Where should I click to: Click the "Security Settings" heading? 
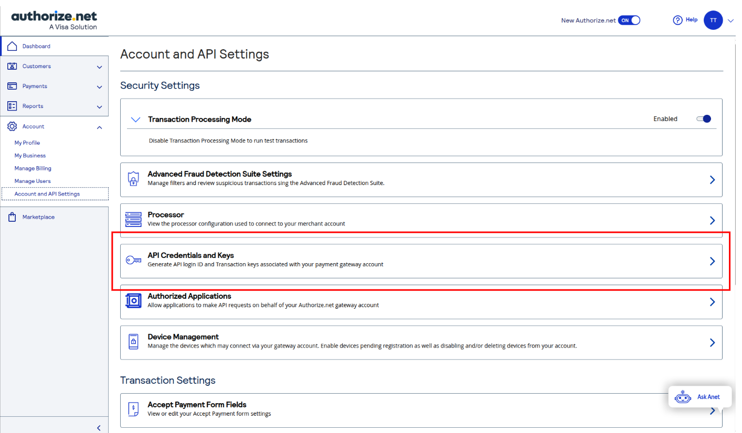[x=160, y=85]
